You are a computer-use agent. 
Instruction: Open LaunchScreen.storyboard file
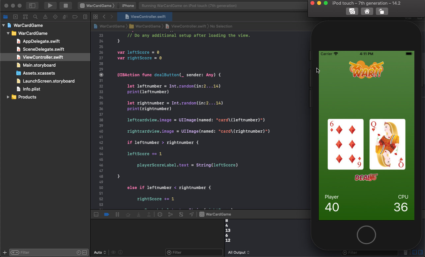pyautogui.click(x=48, y=81)
